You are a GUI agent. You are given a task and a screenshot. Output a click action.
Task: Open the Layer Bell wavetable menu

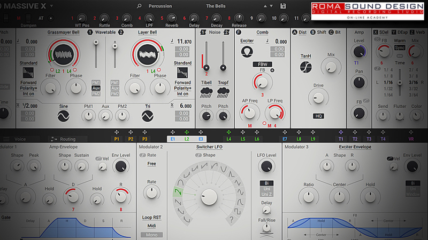point(148,32)
